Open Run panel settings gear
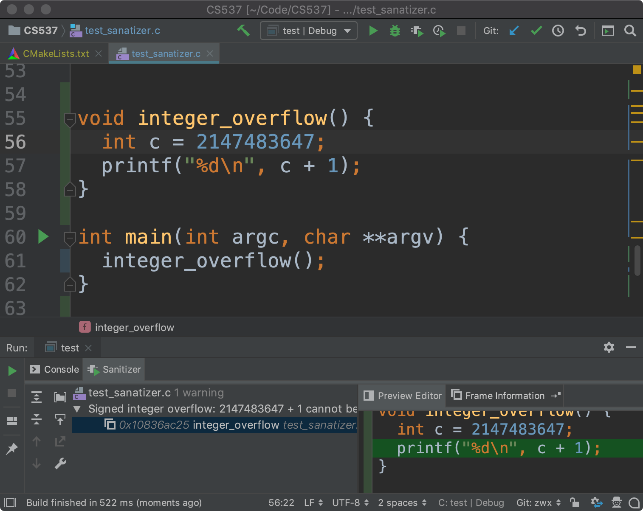This screenshot has width=643, height=511. click(x=609, y=347)
